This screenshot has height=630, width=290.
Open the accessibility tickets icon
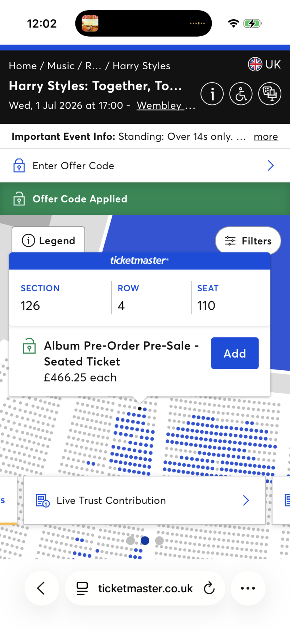point(241,94)
